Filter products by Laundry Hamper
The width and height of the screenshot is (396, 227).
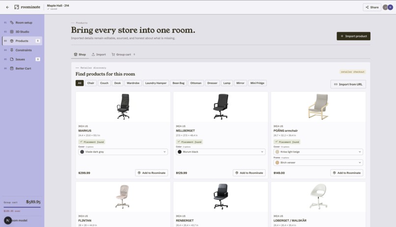tap(156, 83)
